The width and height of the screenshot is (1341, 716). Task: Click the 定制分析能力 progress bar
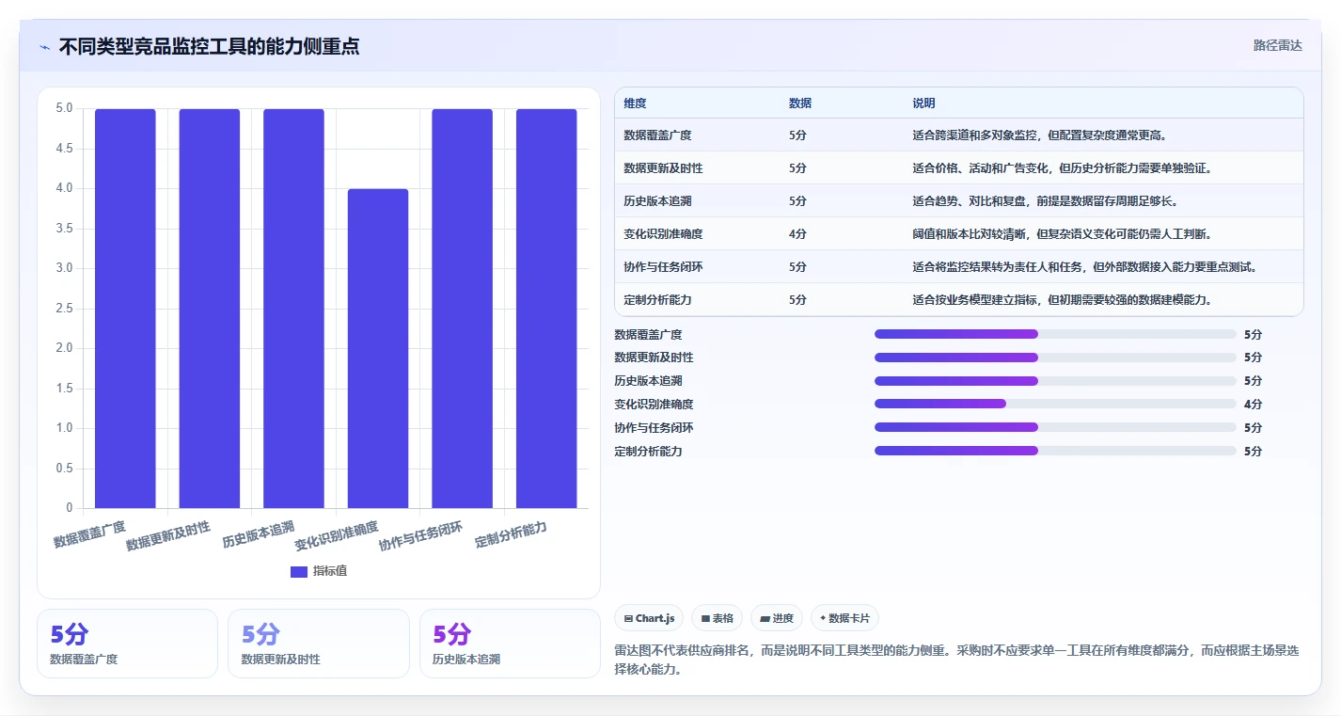[1055, 451]
